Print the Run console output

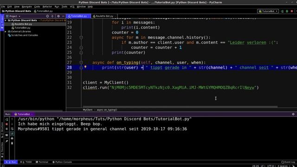[x=12, y=138]
